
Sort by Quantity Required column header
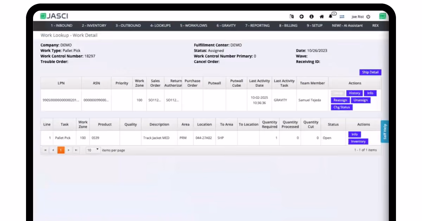(269, 125)
